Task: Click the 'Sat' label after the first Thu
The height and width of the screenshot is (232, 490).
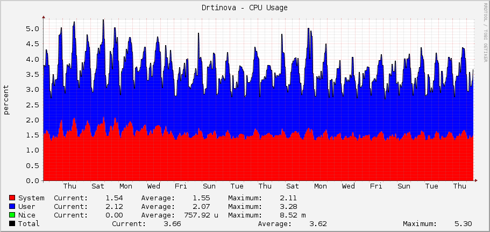Action: tap(98, 186)
